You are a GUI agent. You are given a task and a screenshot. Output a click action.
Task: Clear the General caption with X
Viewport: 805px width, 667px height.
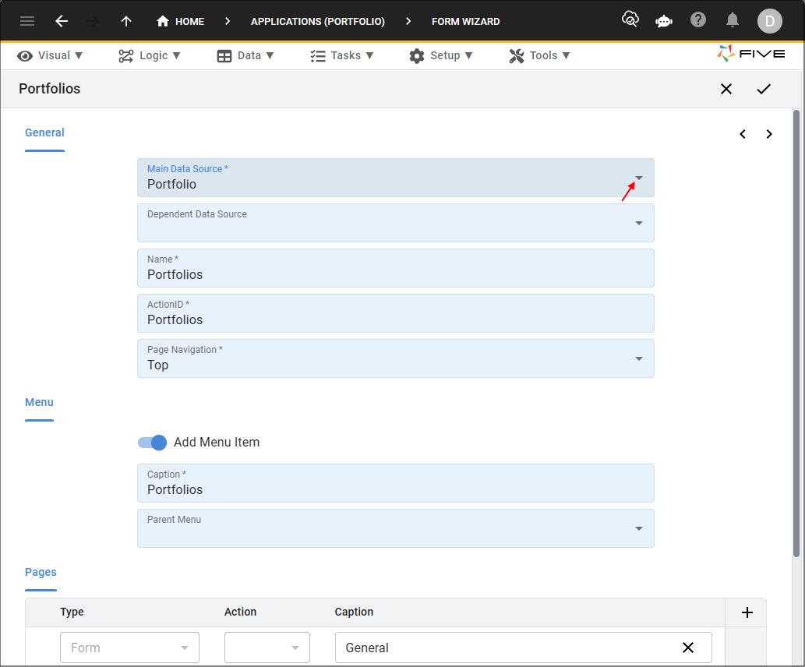click(688, 648)
